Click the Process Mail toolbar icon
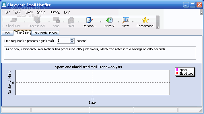This screenshot has width=204, height=114. click(37, 20)
